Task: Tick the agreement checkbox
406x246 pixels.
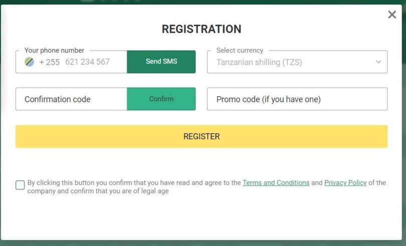Action: [x=20, y=185]
